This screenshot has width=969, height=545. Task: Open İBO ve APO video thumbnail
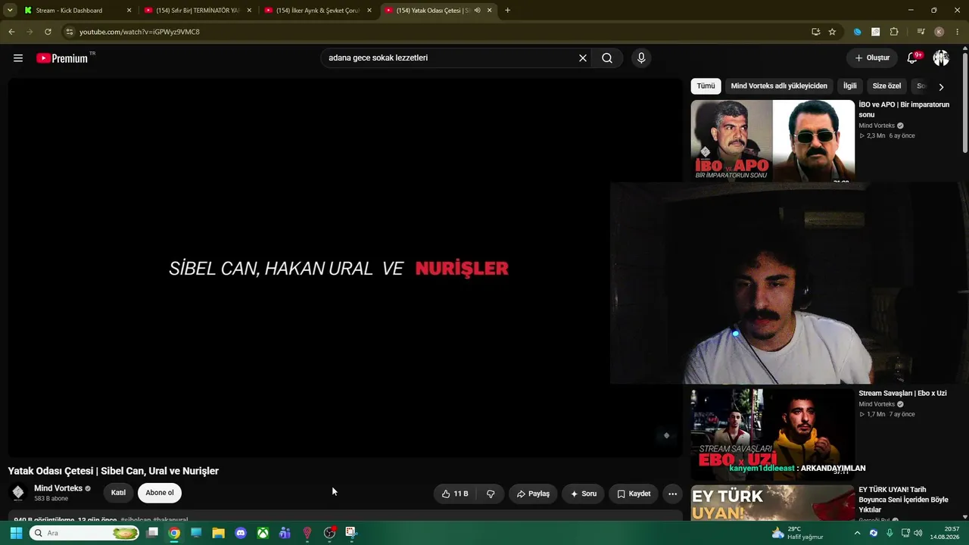(772, 141)
